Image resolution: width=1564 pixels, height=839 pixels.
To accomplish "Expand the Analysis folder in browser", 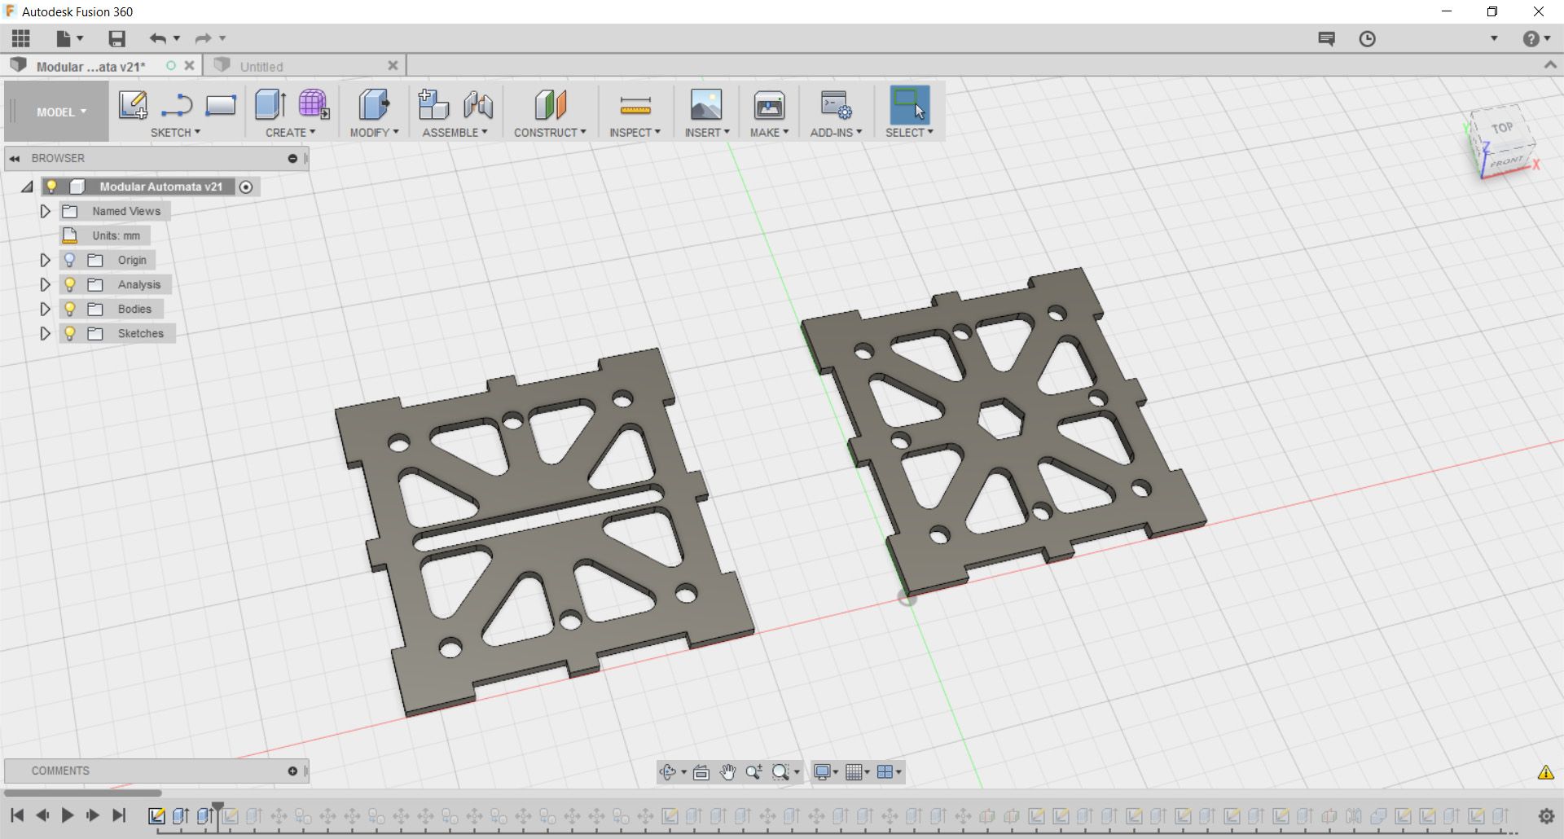I will [x=46, y=284].
